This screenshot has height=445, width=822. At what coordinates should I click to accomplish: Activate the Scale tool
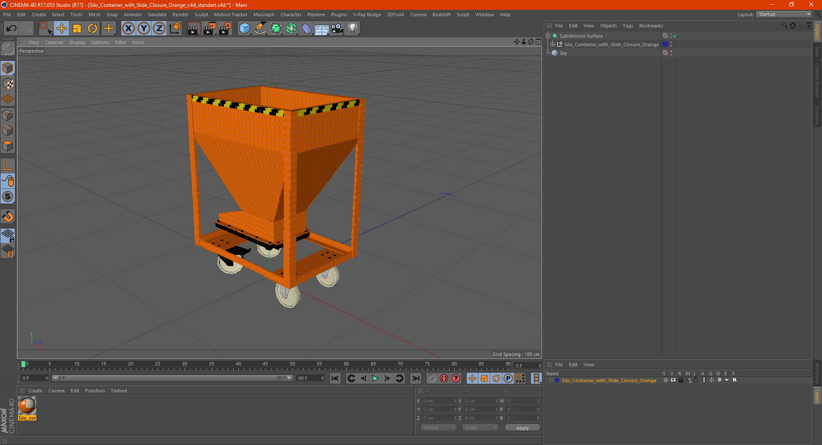coord(77,29)
